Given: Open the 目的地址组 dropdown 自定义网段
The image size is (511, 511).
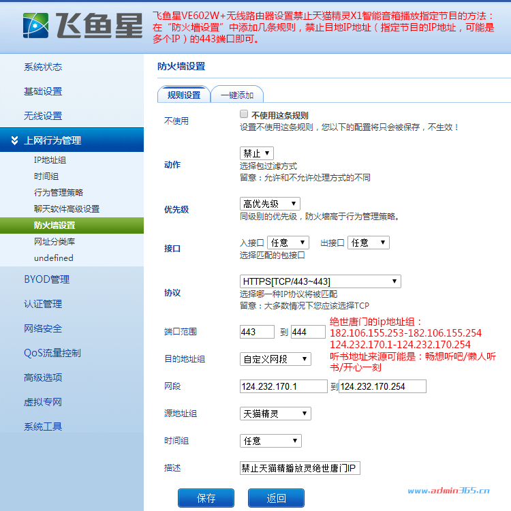Looking at the screenshot, I should 275,359.
